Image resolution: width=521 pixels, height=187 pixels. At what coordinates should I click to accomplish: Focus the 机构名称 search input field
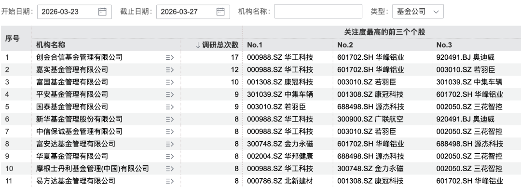[318, 12]
